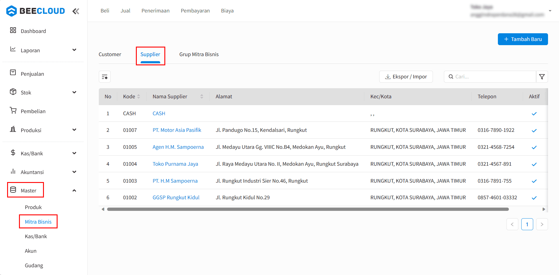This screenshot has width=559, height=275.
Task: Click the Dashboard grid icon
Action: [13, 30]
